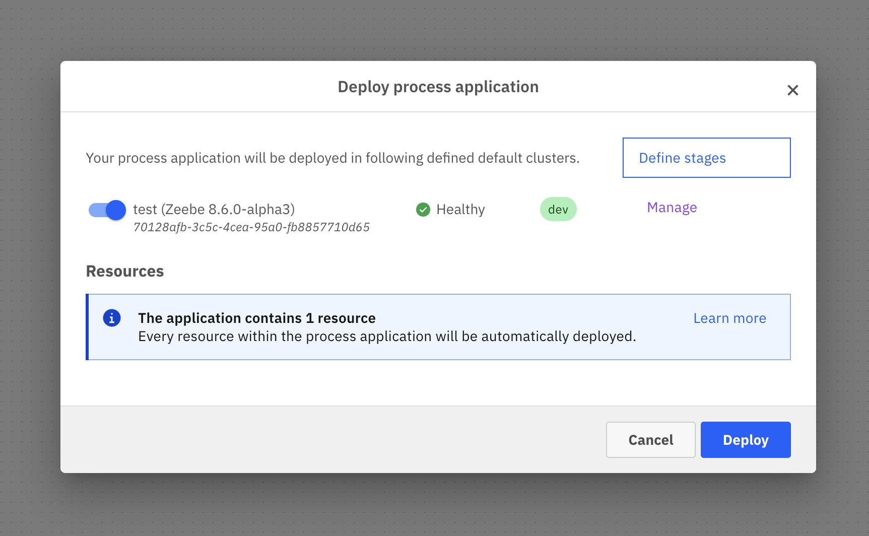Viewport: 869px width, 536px height.
Task: Enable deployment to test (Zeebe 8.6.0-alpha3)
Action: 106,210
